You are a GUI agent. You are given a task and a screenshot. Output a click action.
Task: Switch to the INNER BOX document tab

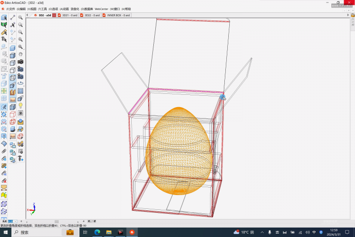coord(118,15)
